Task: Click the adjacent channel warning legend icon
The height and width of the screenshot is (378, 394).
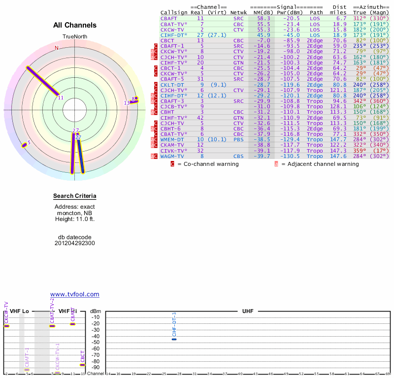Action: coord(276,164)
